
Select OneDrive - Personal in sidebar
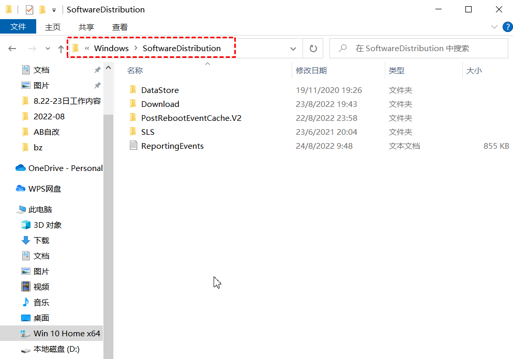pos(66,168)
